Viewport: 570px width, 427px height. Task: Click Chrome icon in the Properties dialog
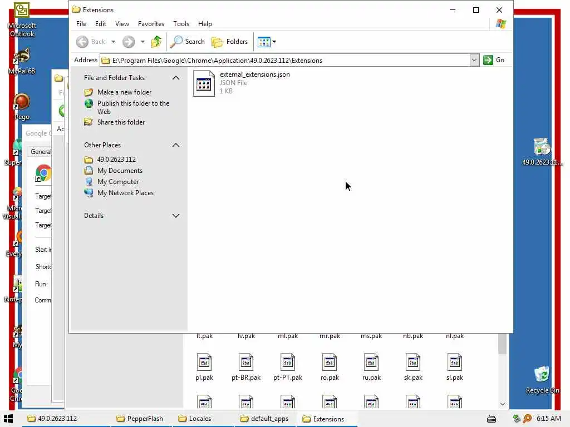[x=43, y=173]
